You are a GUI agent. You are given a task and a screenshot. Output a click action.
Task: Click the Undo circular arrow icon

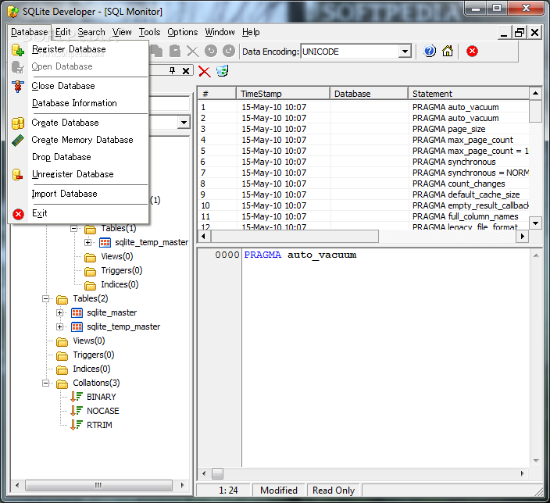pos(211,52)
